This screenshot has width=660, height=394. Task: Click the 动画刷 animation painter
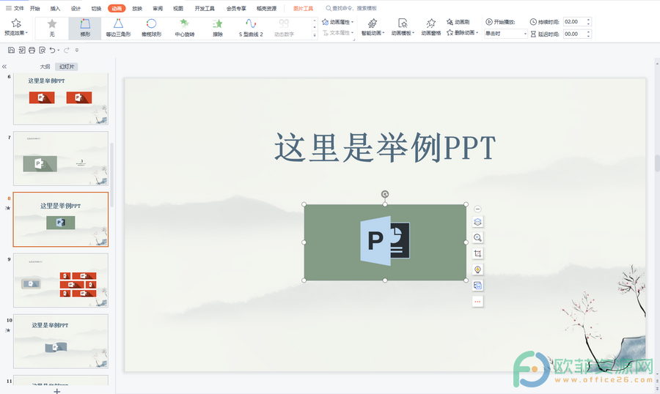pos(458,22)
